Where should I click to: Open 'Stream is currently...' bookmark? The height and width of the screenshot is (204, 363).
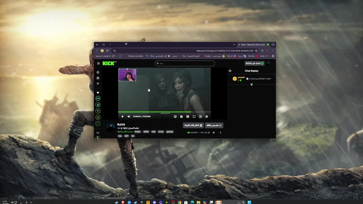[x=138, y=56]
